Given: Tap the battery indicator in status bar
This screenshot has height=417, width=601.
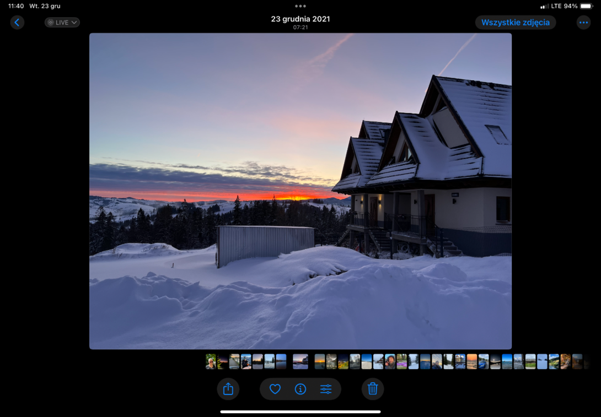Looking at the screenshot, I should pyautogui.click(x=587, y=6).
